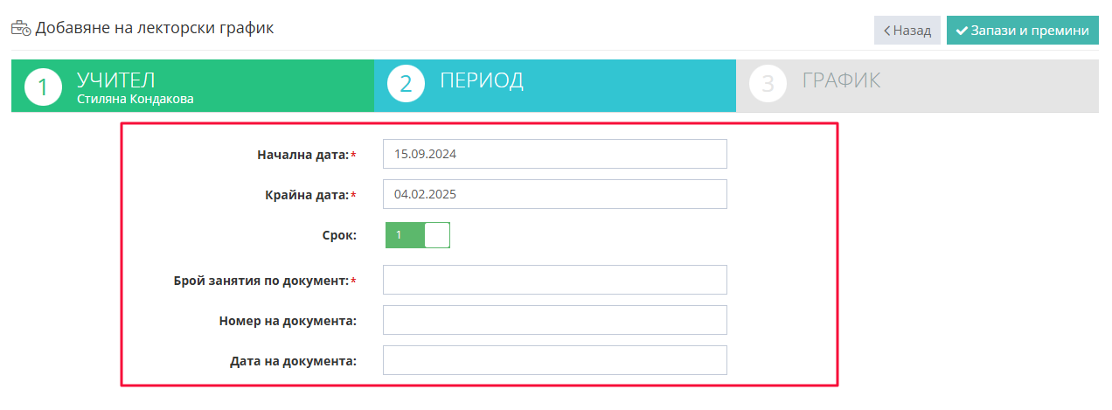Image resolution: width=1112 pixels, height=410 pixels.
Task: Go back with the Назад button
Action: tap(907, 31)
